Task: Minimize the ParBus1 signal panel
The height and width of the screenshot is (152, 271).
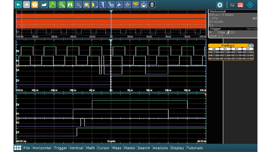Action: pyautogui.click(x=250, y=45)
